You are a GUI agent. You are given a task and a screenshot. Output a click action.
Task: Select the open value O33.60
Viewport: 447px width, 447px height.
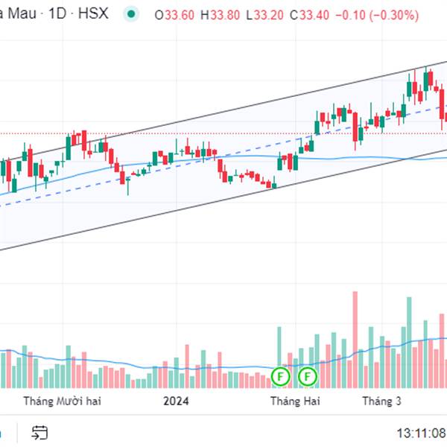pyautogui.click(x=174, y=15)
